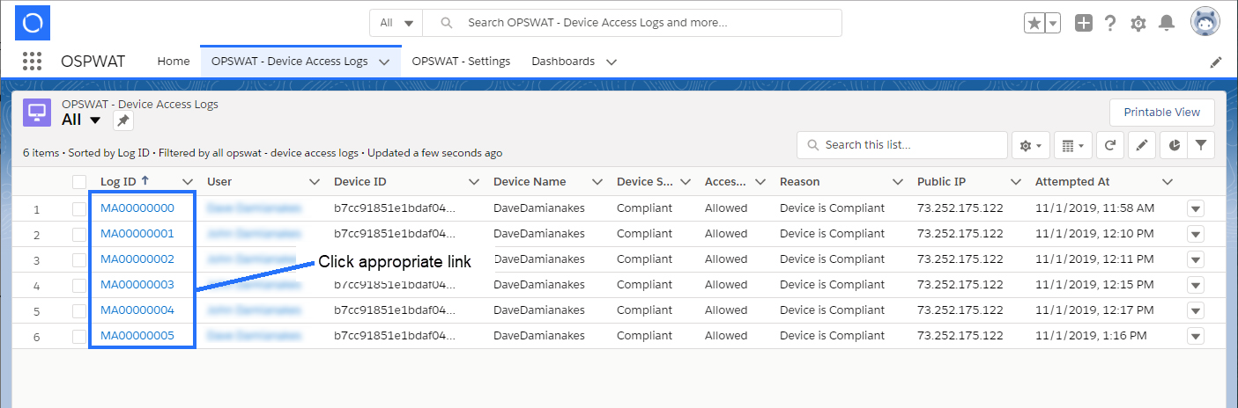The width and height of the screenshot is (1238, 408).
Task: Open Help question mark icon
Action: point(1110,23)
